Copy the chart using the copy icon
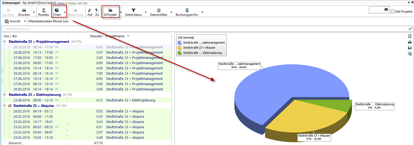This screenshot has width=414, height=145. coord(410,54)
